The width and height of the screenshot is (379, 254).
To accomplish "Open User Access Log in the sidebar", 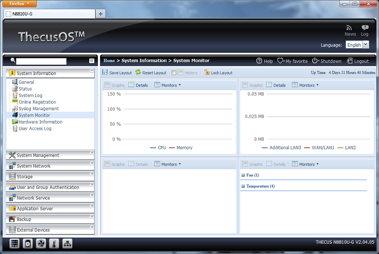I will (x=35, y=129).
